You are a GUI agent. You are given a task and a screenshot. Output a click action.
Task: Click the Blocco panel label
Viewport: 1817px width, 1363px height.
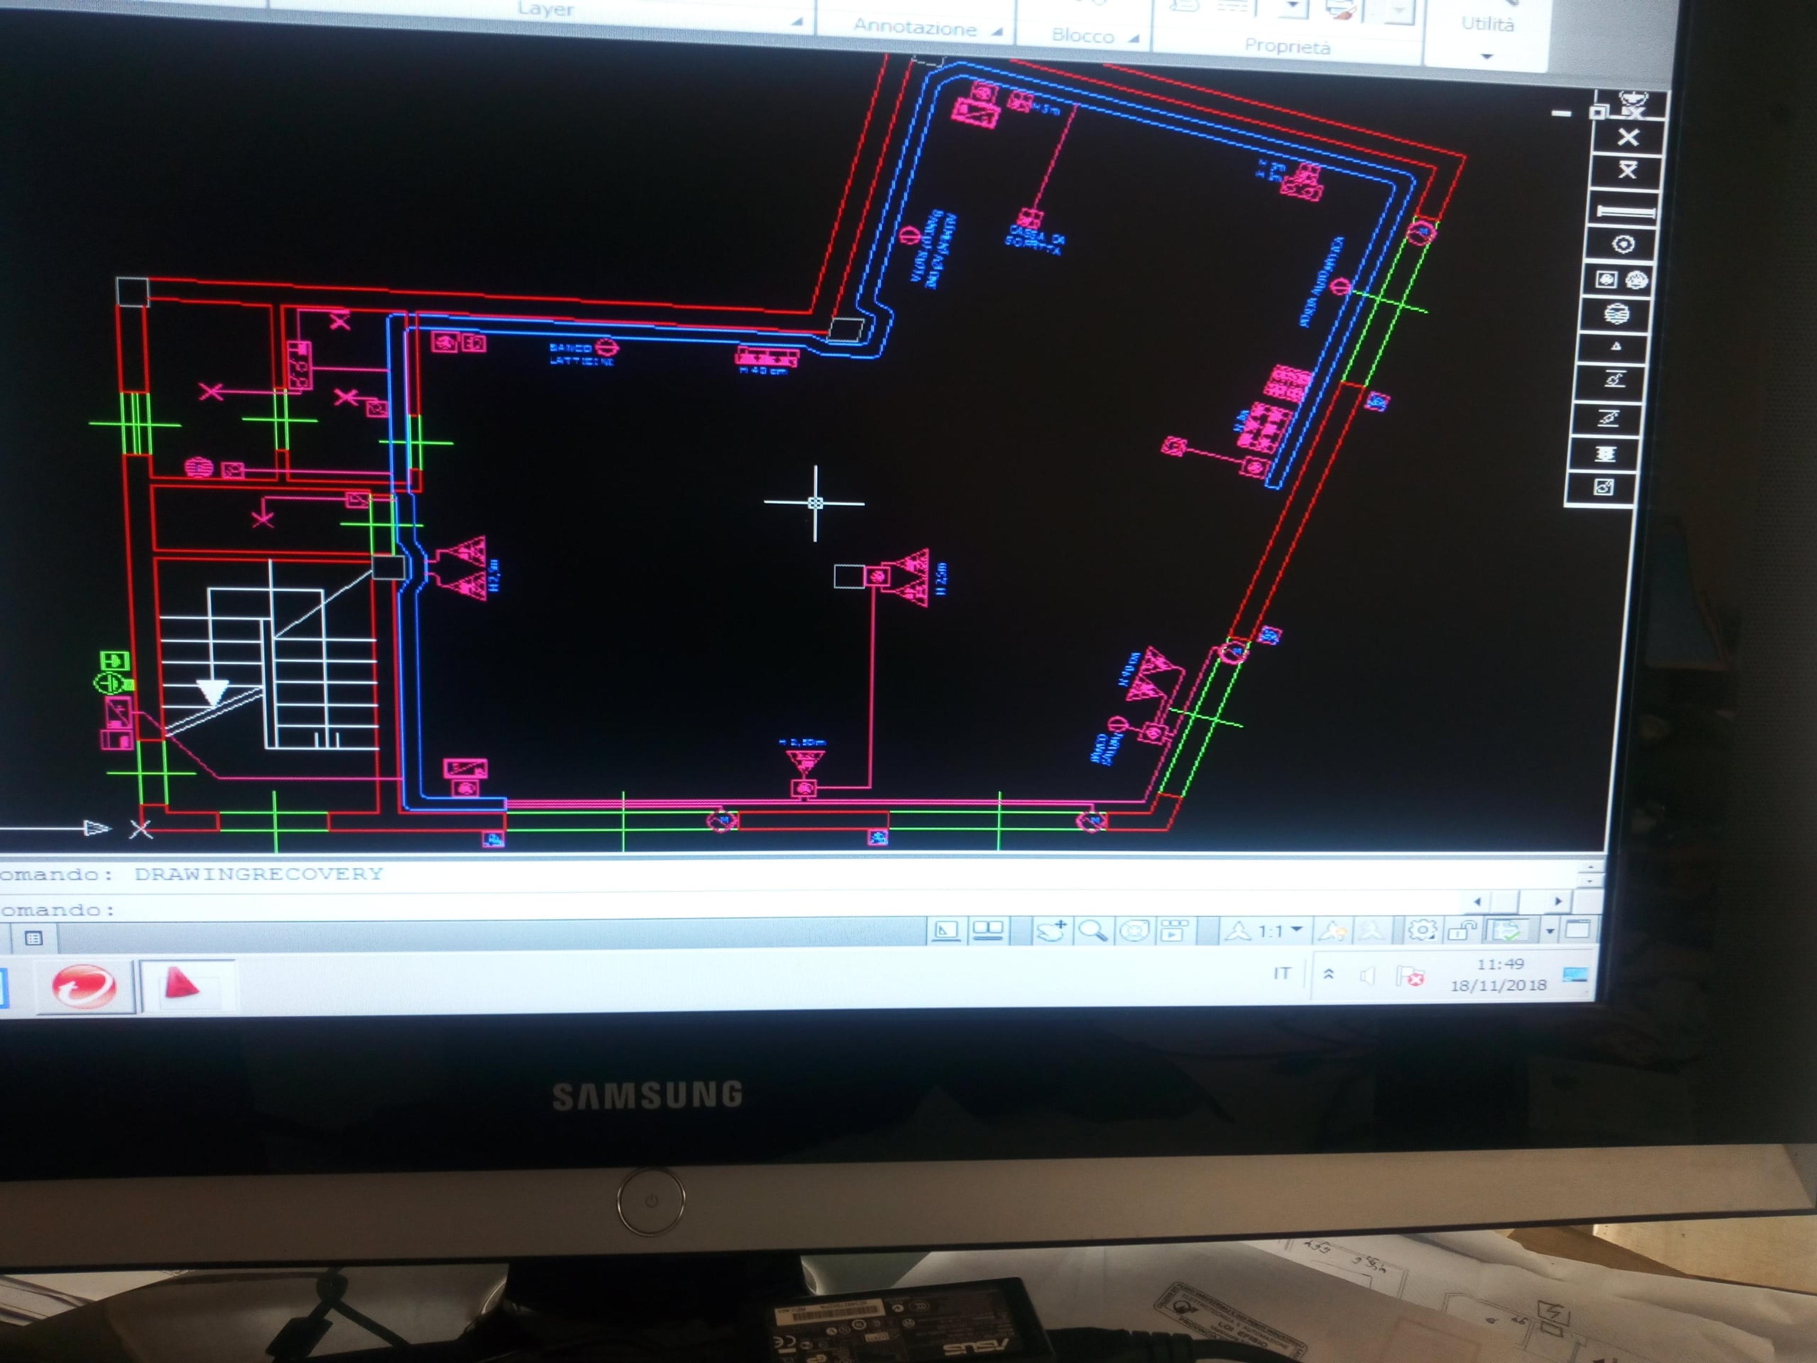click(1083, 35)
